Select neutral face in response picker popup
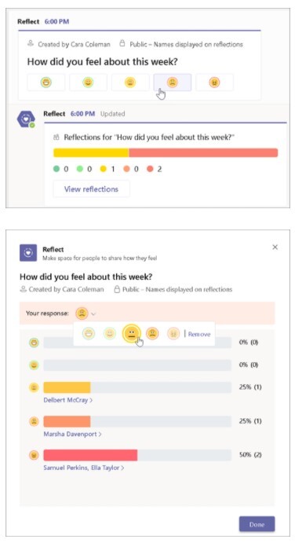Image resolution: width=295 pixels, height=543 pixels. click(132, 333)
